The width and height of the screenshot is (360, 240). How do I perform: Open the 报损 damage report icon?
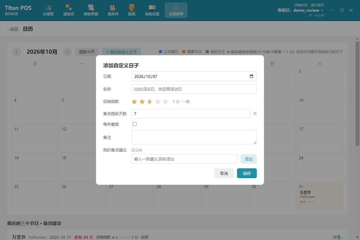coord(132,10)
